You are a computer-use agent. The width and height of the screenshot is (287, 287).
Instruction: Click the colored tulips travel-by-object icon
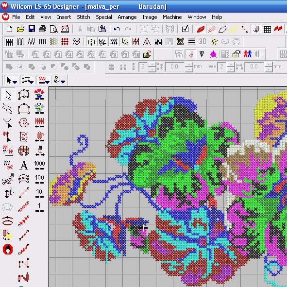pyautogui.click(x=39, y=94)
